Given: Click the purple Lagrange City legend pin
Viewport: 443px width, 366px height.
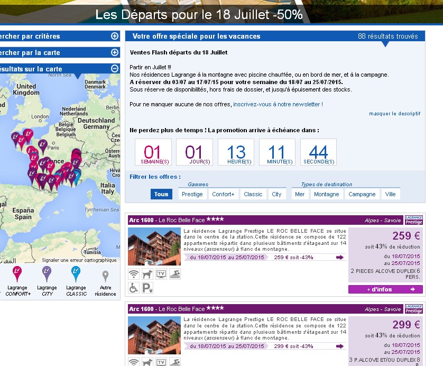Looking at the screenshot, I should tap(47, 273).
